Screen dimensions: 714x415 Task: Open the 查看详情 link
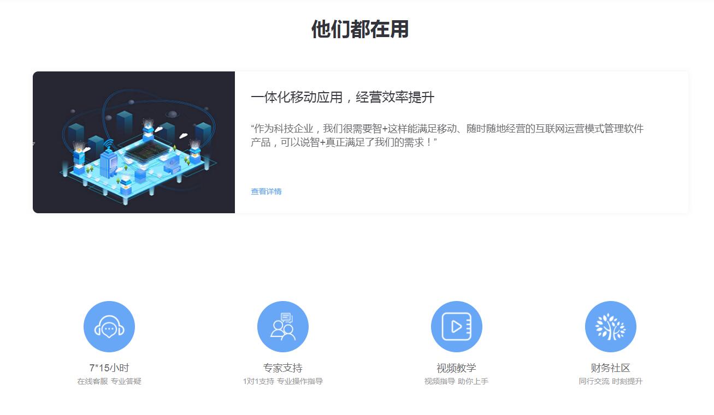pos(266,191)
